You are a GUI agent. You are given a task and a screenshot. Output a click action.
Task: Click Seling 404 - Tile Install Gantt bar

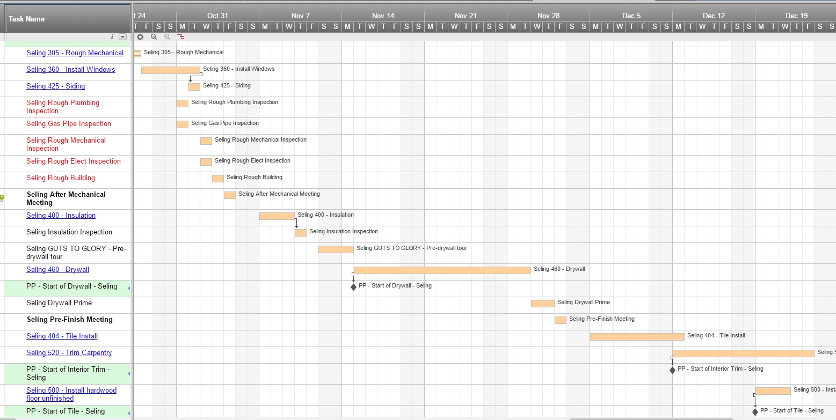coord(637,337)
